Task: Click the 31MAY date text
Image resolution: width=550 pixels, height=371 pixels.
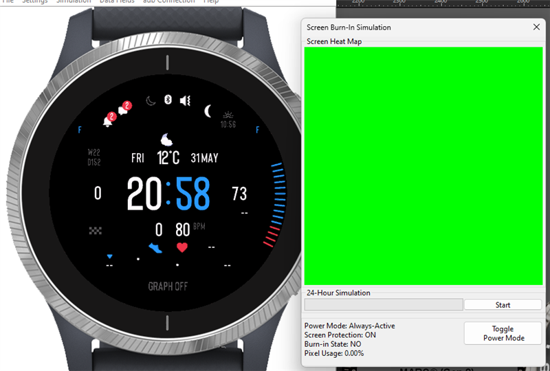Action: point(204,158)
